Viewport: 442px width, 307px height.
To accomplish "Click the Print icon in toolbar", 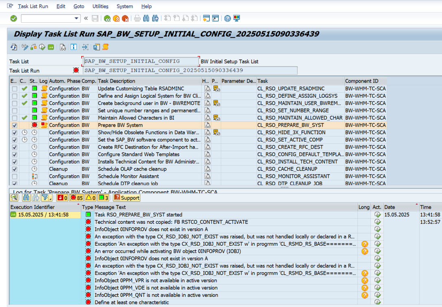I will (x=137, y=19).
